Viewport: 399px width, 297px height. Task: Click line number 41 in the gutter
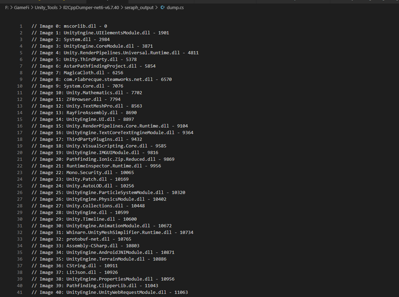19,292
